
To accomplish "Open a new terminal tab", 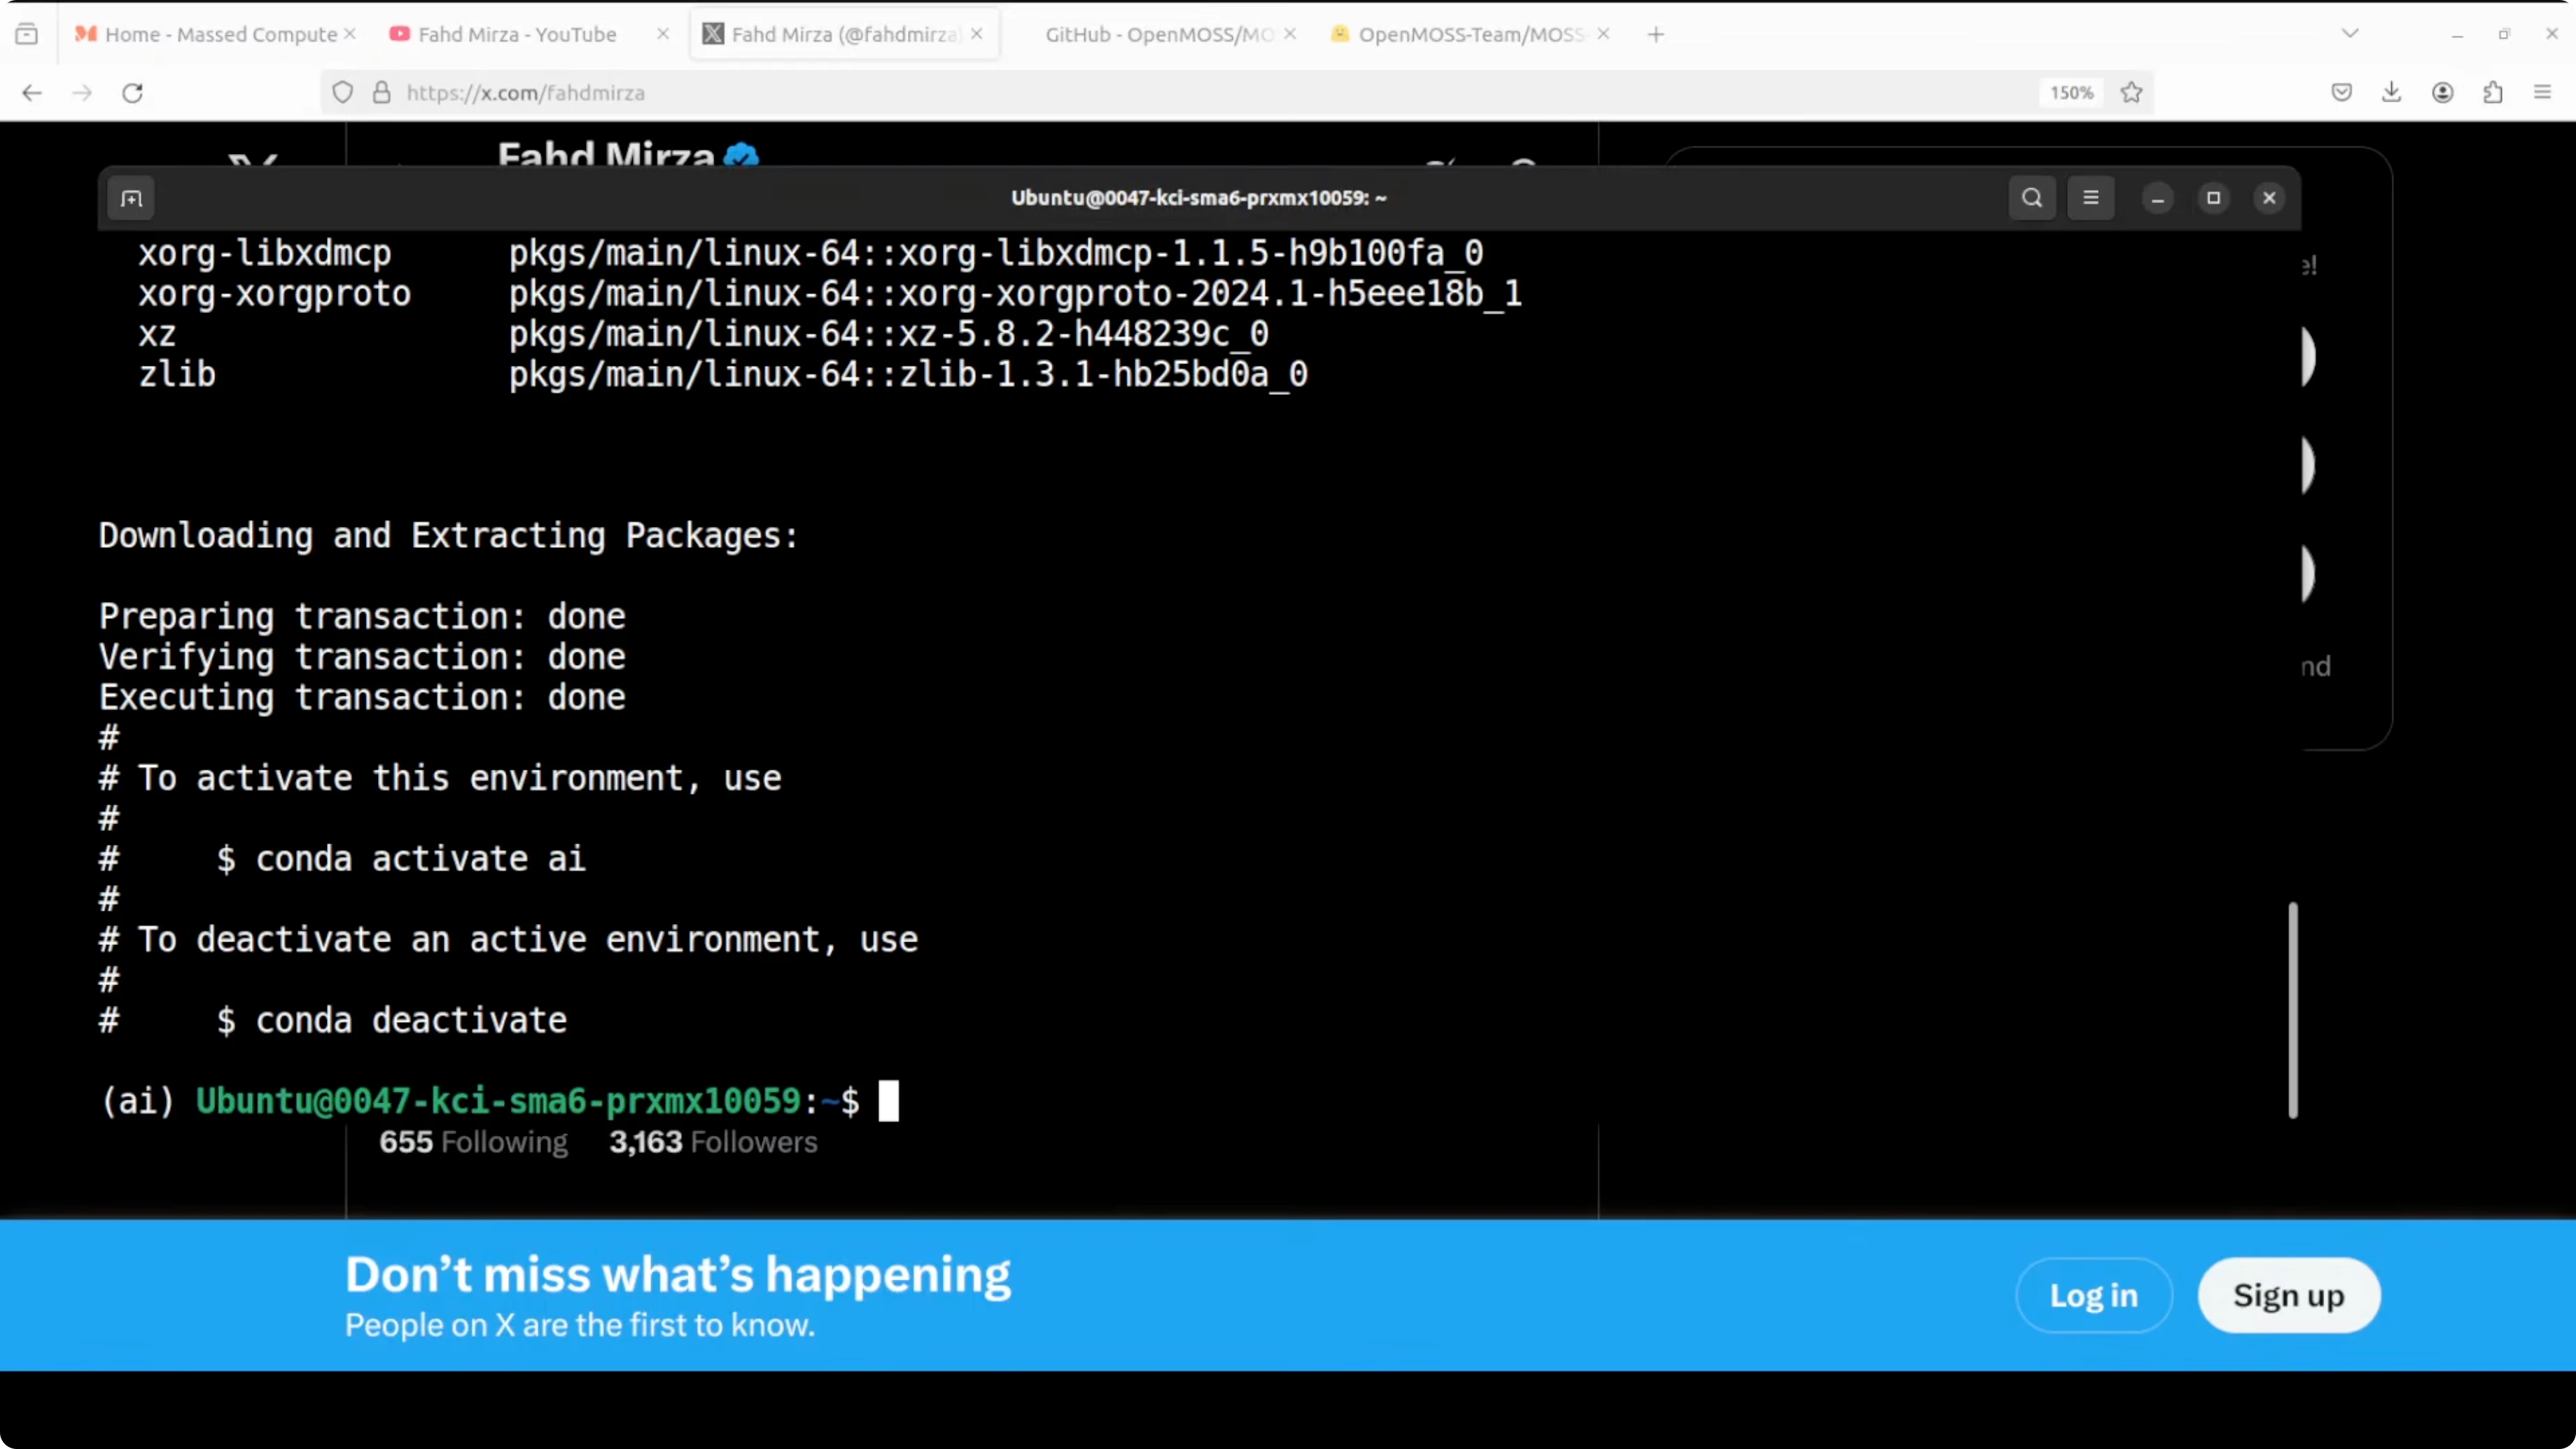I will click(x=131, y=198).
